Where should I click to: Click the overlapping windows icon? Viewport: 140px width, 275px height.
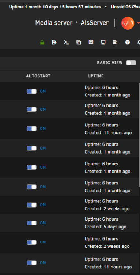(79, 42)
